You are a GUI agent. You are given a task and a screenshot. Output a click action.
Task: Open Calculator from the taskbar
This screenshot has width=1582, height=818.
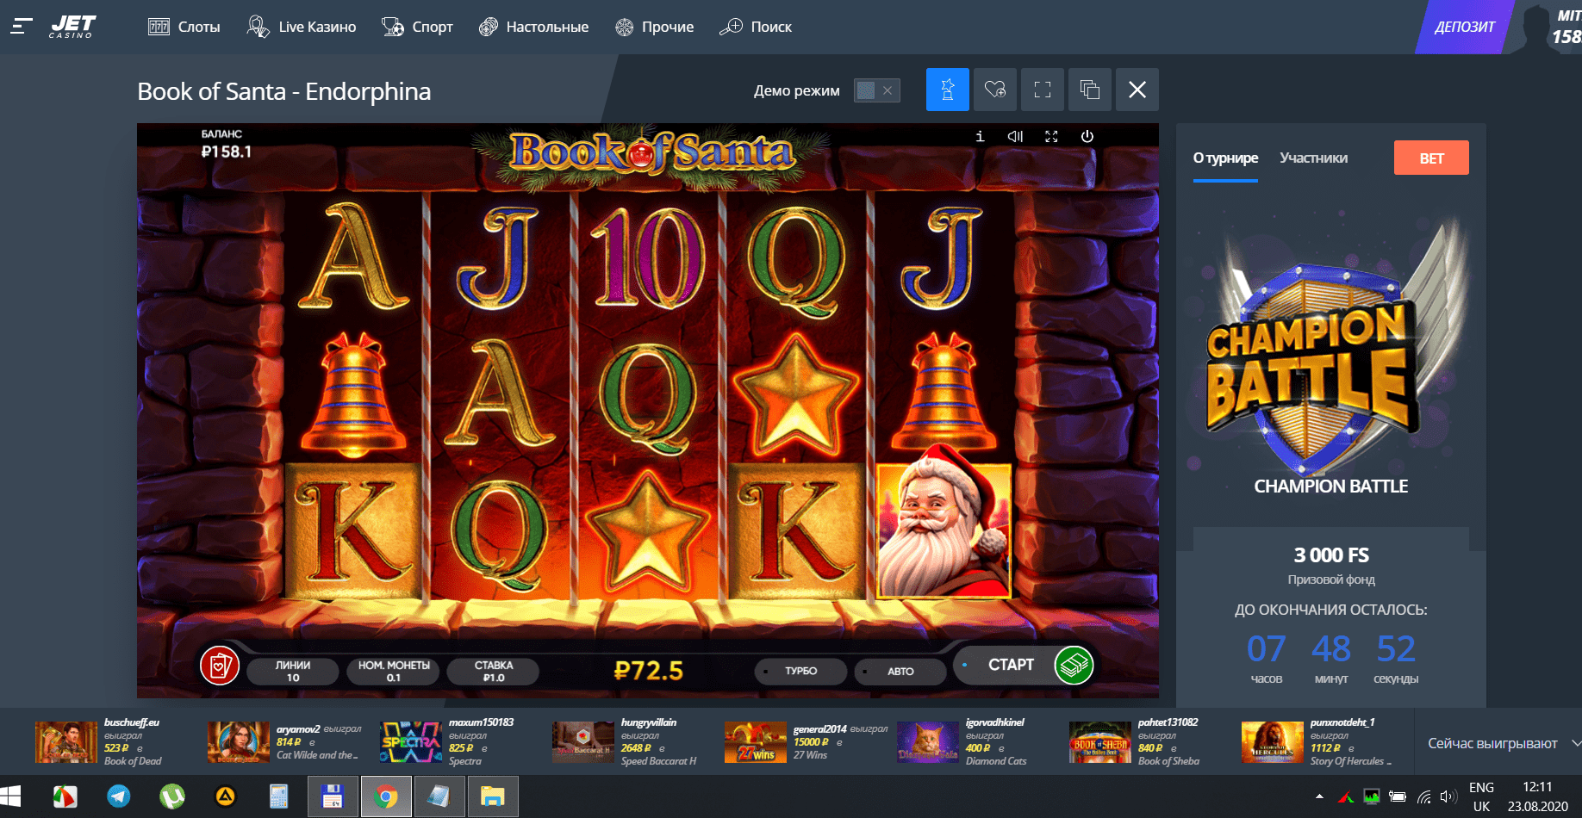click(x=279, y=796)
